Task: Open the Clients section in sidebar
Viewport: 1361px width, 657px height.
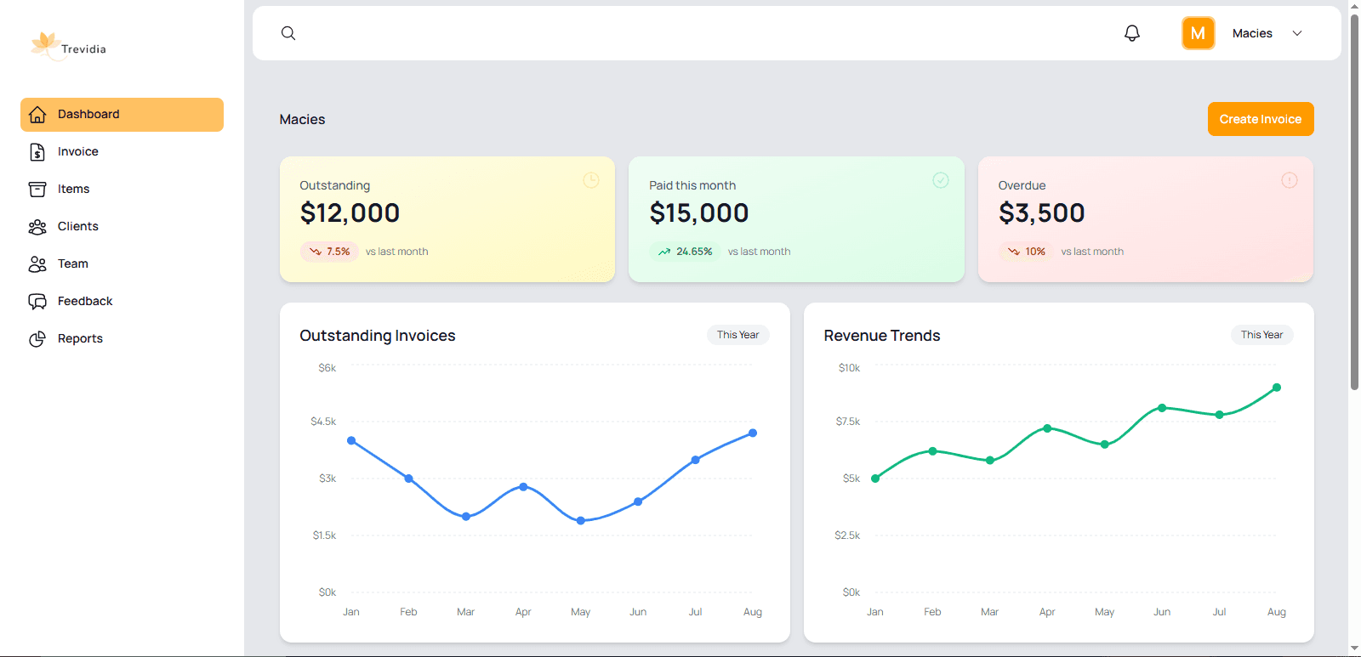Action: [78, 226]
